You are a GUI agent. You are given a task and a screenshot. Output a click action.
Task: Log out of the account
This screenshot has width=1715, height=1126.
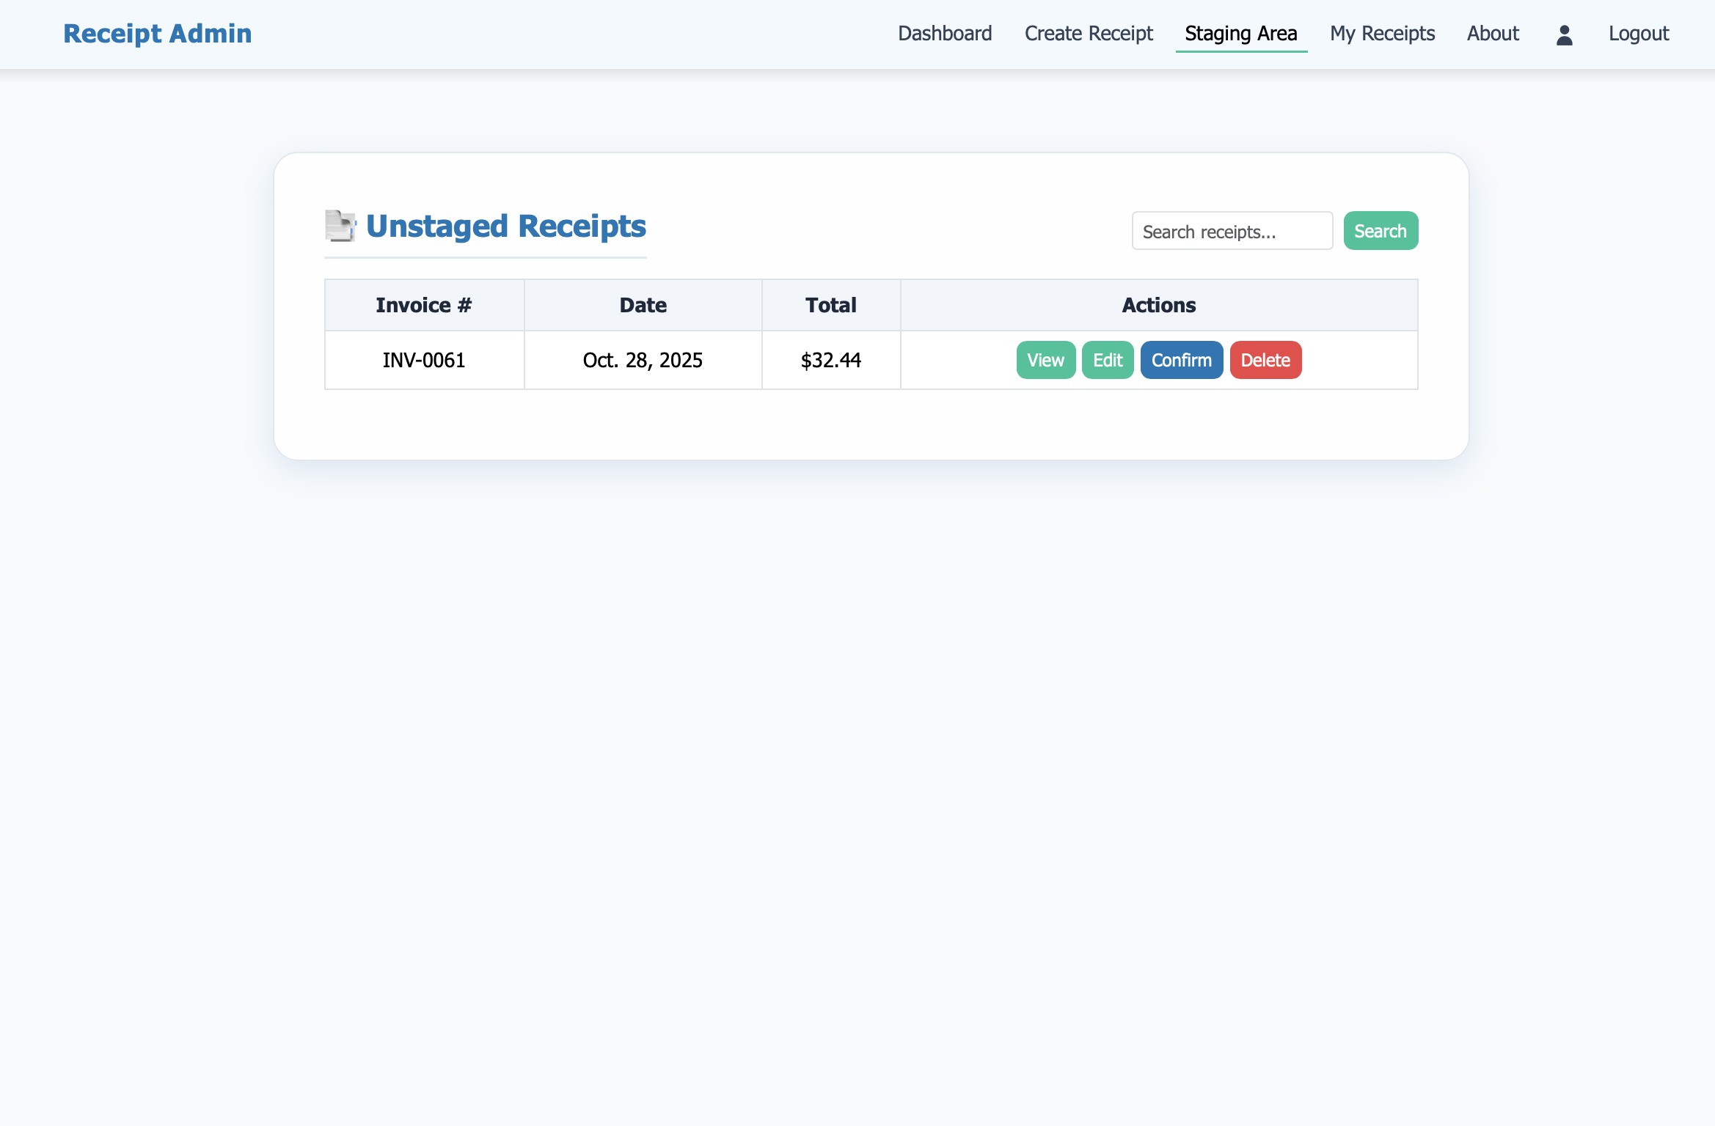[1638, 34]
